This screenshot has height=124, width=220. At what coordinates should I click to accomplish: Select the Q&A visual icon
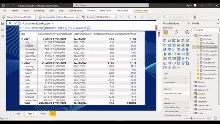(x=174, y=63)
